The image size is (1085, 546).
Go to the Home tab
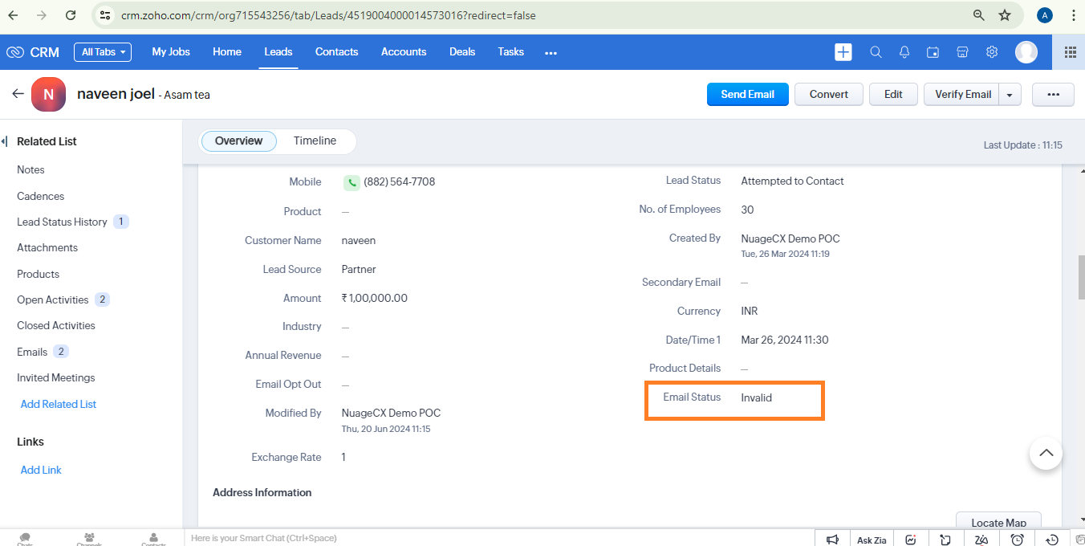tap(227, 52)
